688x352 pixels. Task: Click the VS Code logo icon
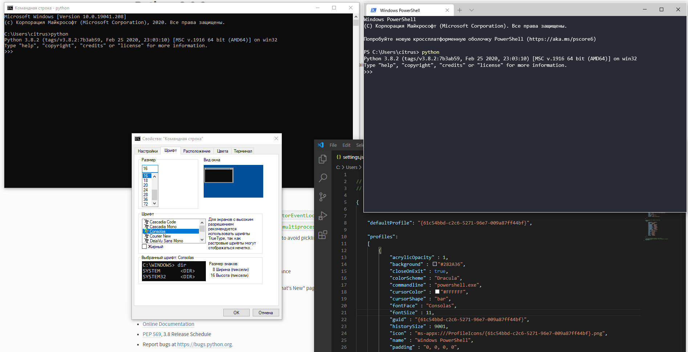tap(321, 145)
